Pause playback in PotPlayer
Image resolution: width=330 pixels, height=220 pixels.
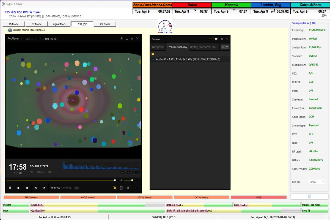pyautogui.click(x=10, y=188)
